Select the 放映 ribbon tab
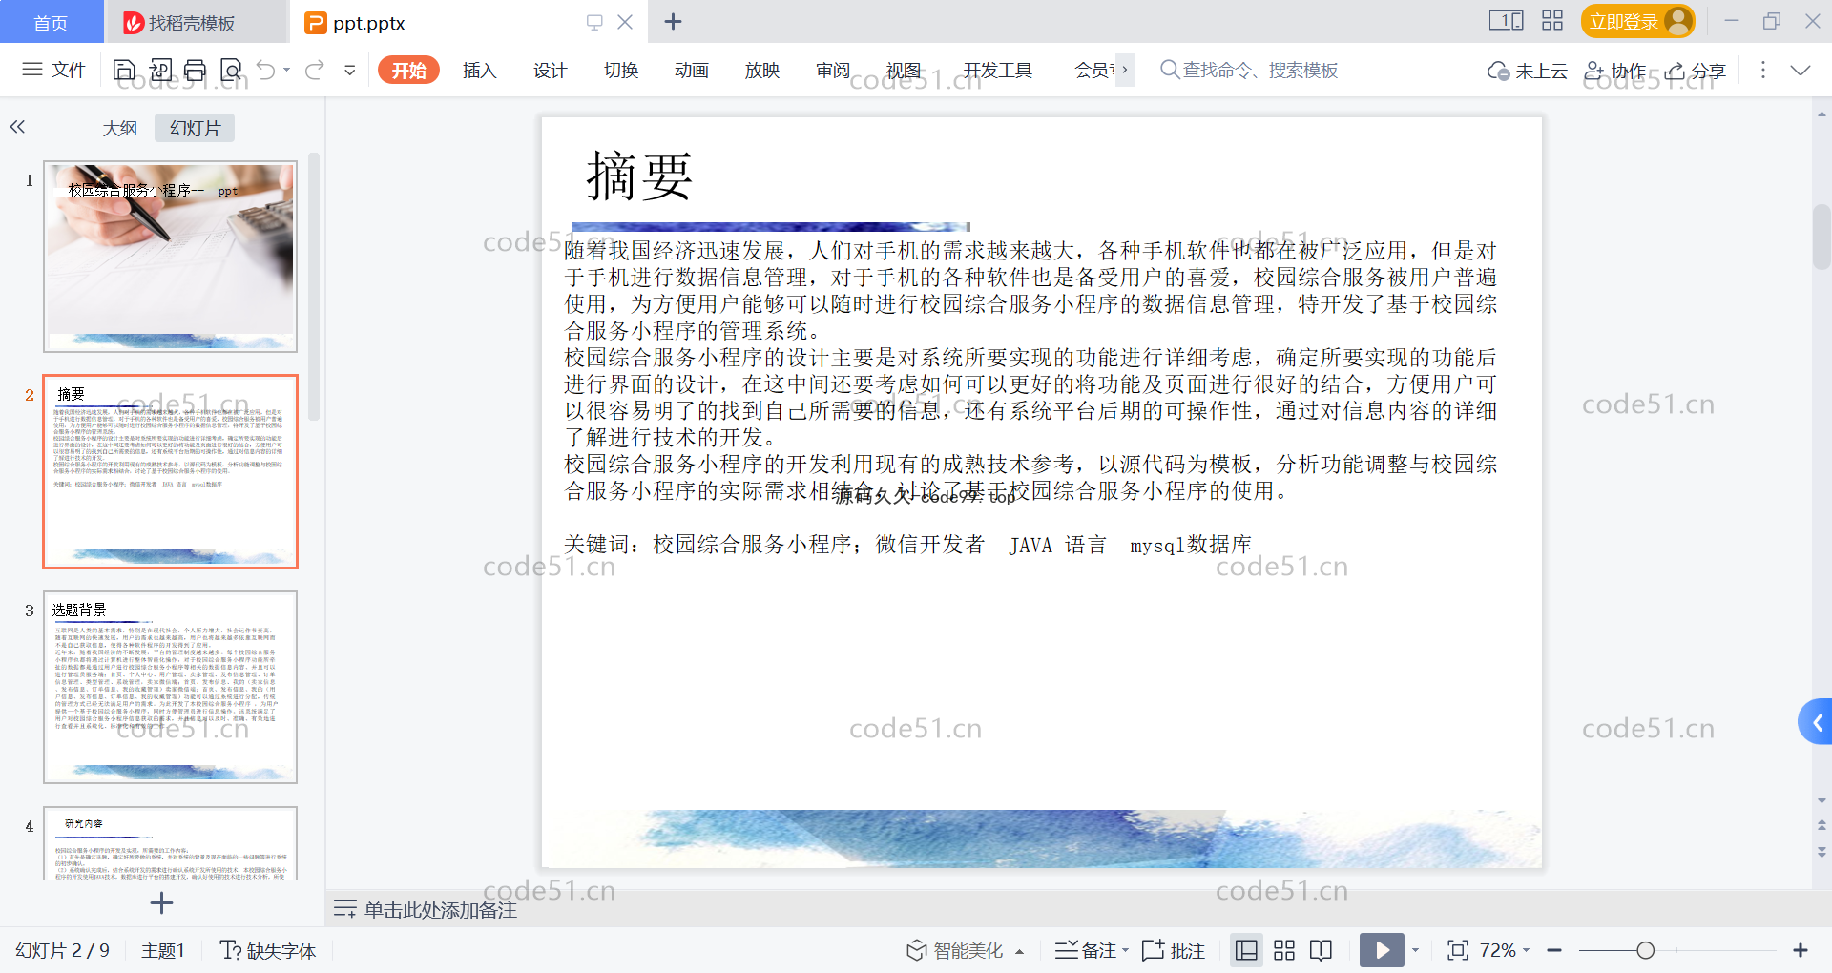Screen dimensions: 1832x973 pos(761,70)
